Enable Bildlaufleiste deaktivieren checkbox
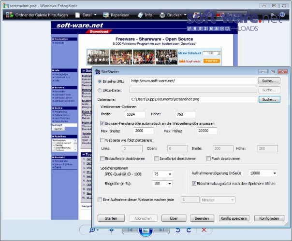Screen dimensions: 292x241 click(102, 159)
